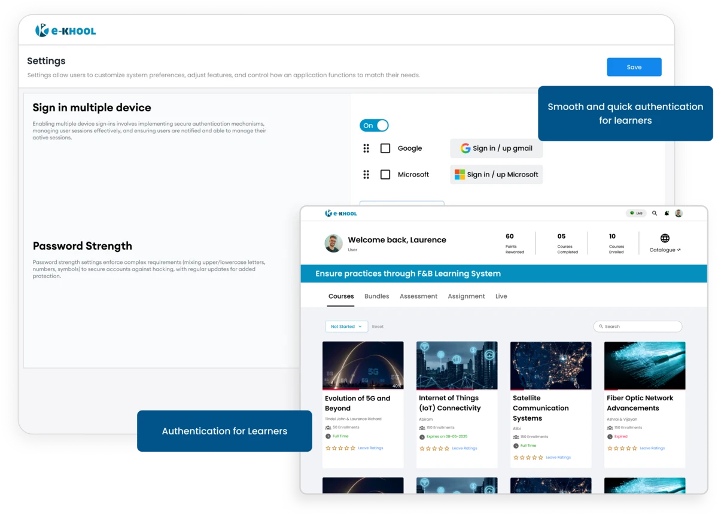The image size is (718, 514).
Task: Rate the 5G course using its stars
Action: 340,448
